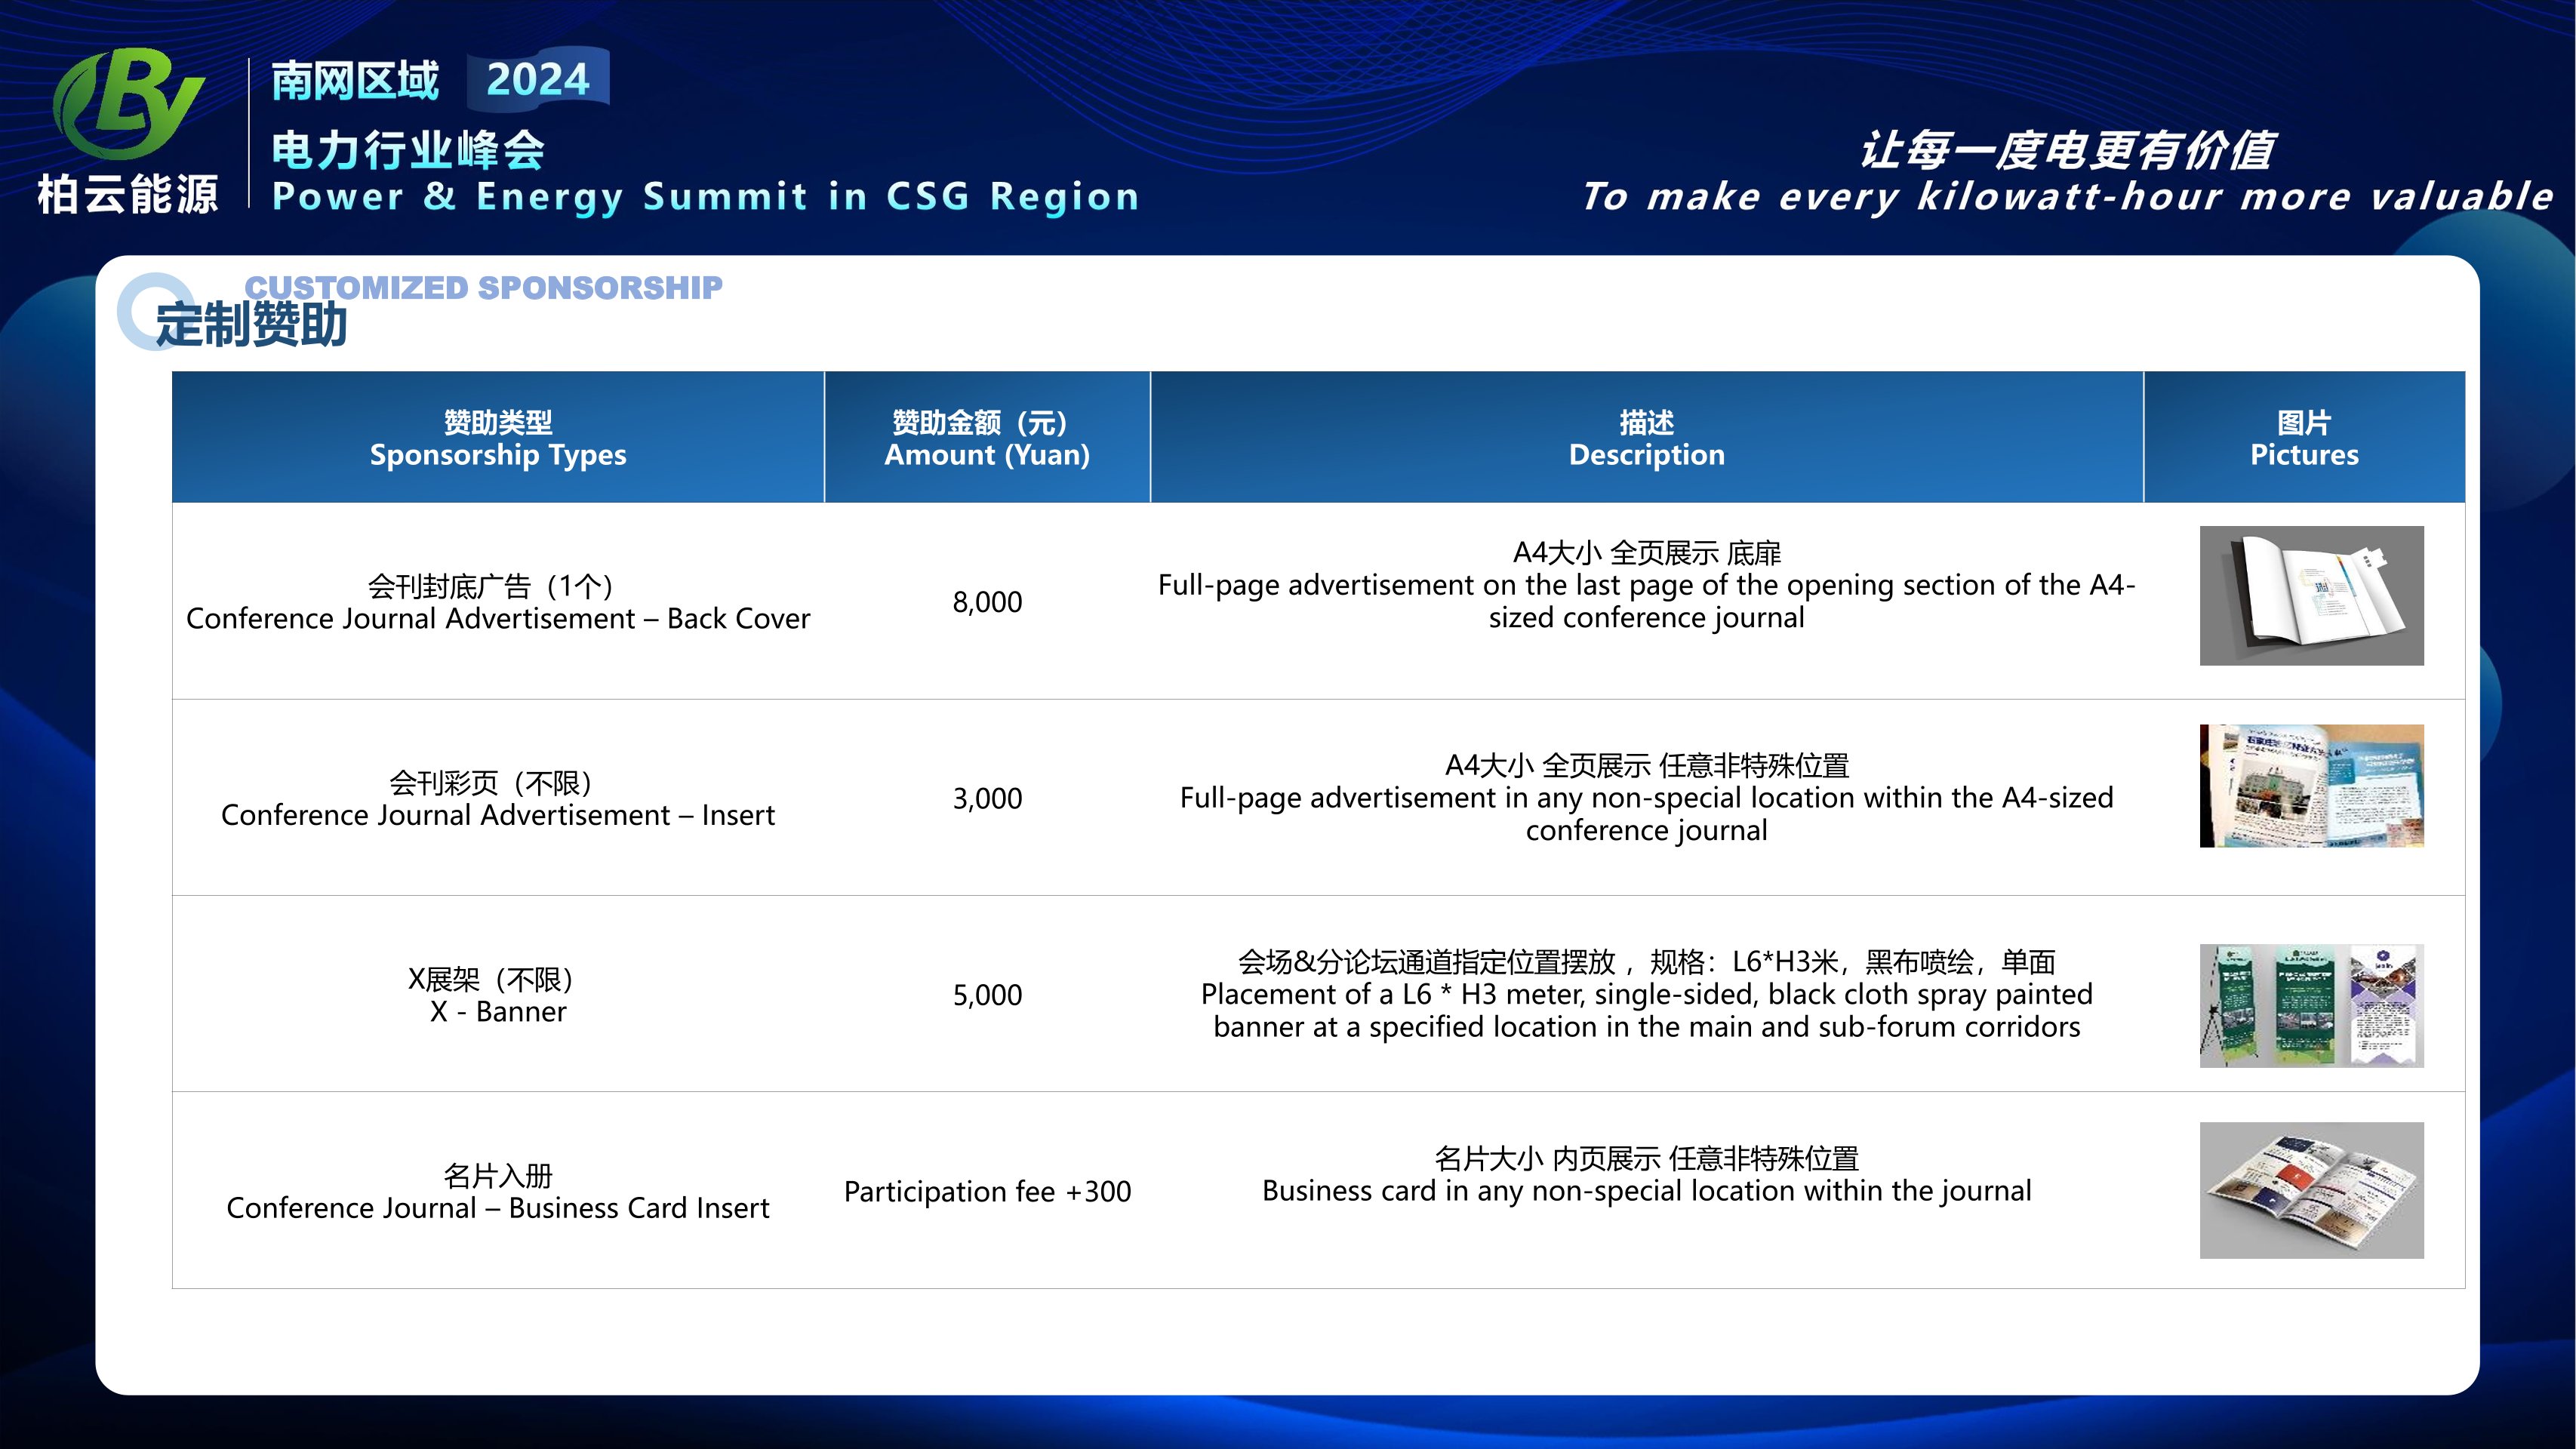Select the 'Pictures' column header
This screenshot has width=2576, height=1449.
[x=2304, y=437]
